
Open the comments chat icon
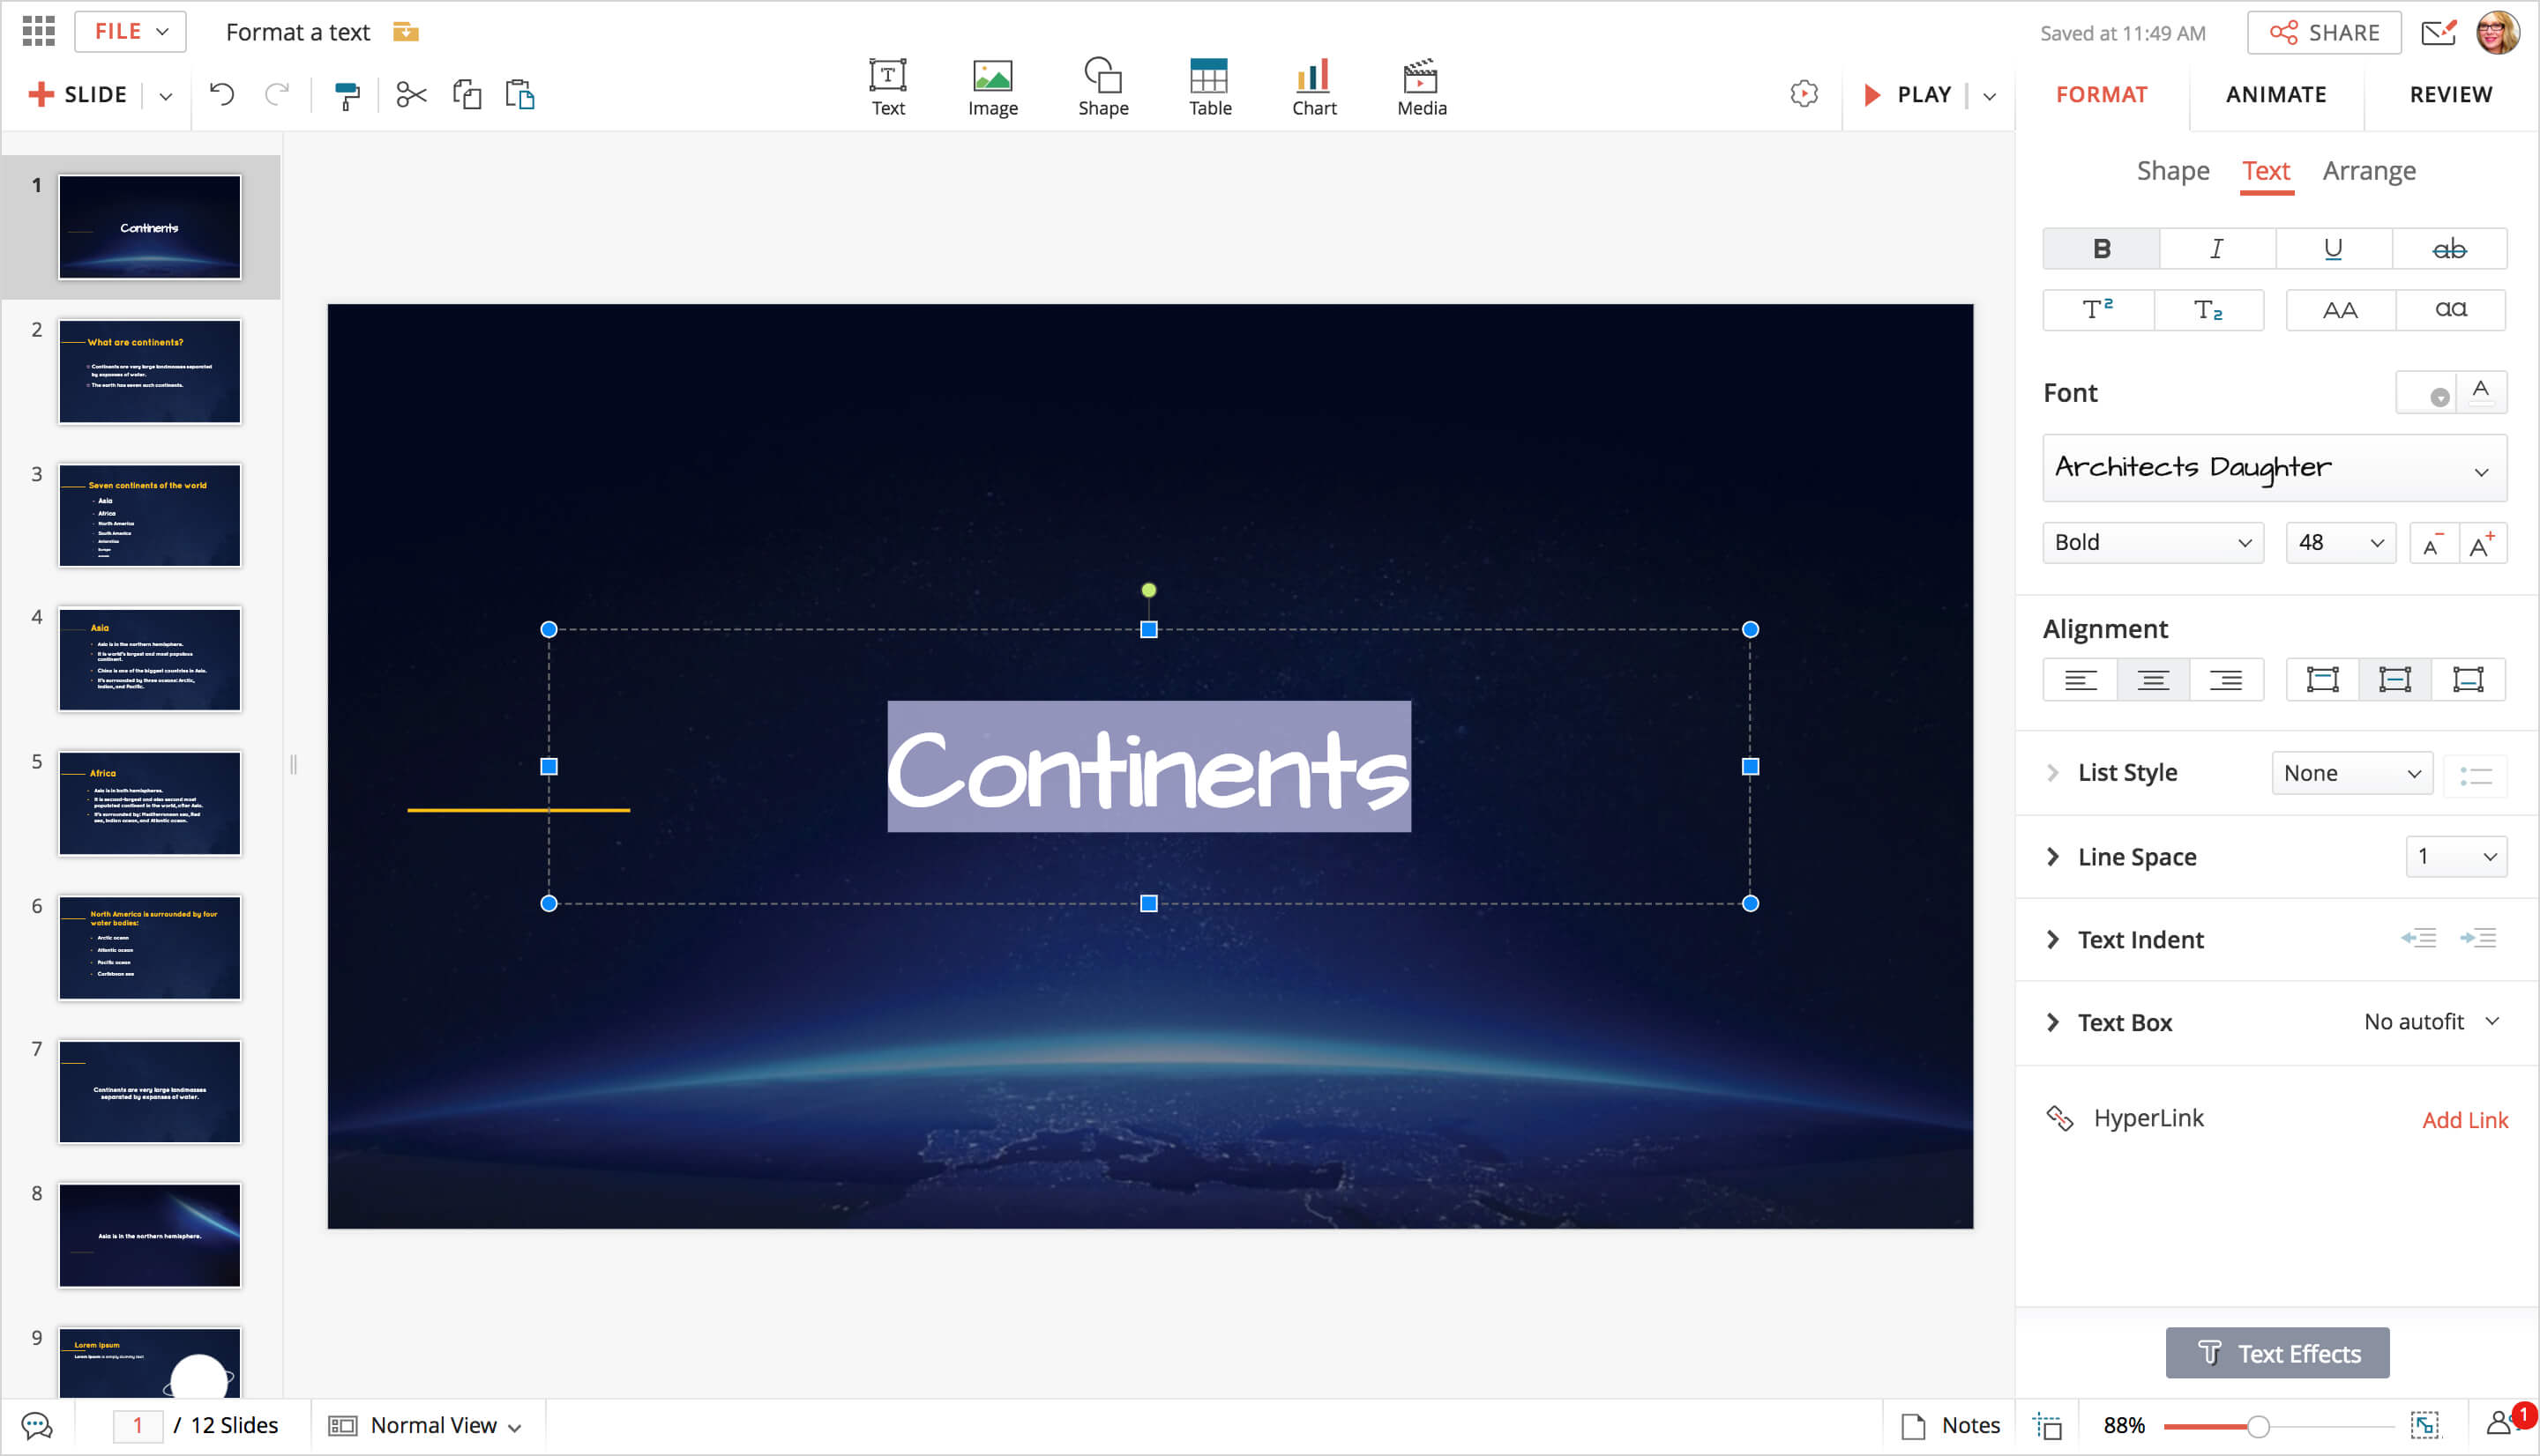tap(37, 1425)
